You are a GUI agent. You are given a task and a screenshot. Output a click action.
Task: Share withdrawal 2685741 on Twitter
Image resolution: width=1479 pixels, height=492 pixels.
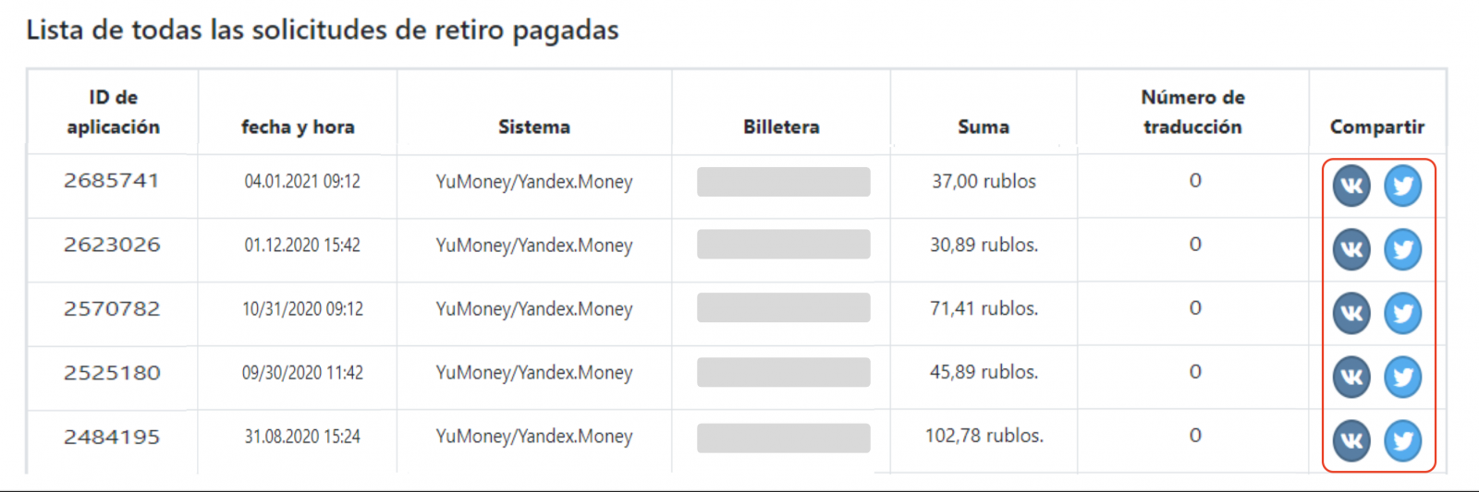pos(1402,186)
